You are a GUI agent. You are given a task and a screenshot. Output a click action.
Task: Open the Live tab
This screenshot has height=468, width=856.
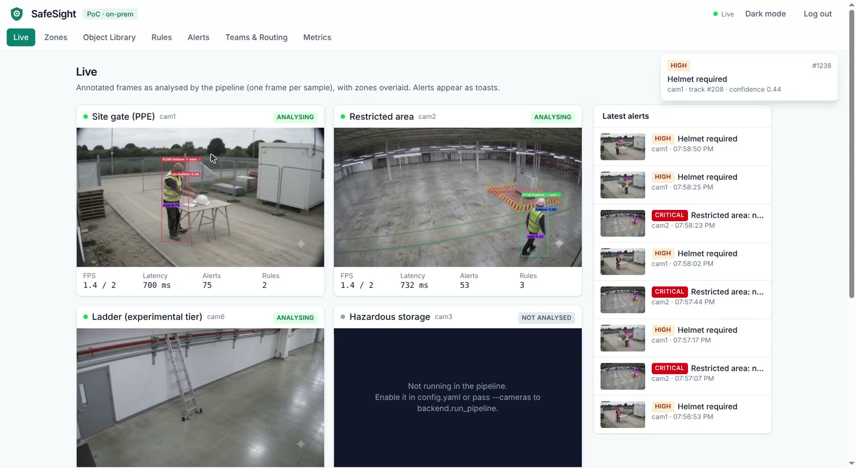(21, 37)
